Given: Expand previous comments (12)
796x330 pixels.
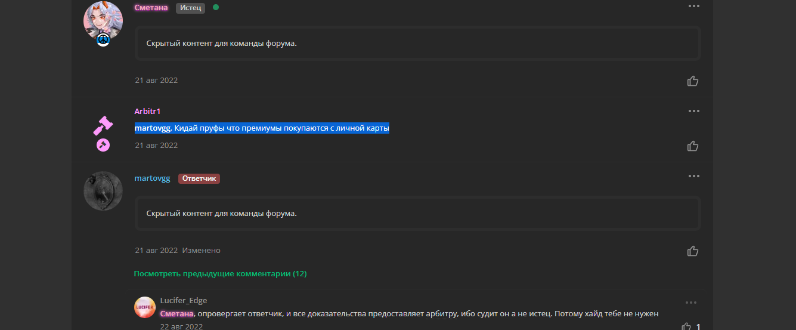Looking at the screenshot, I should coord(220,274).
